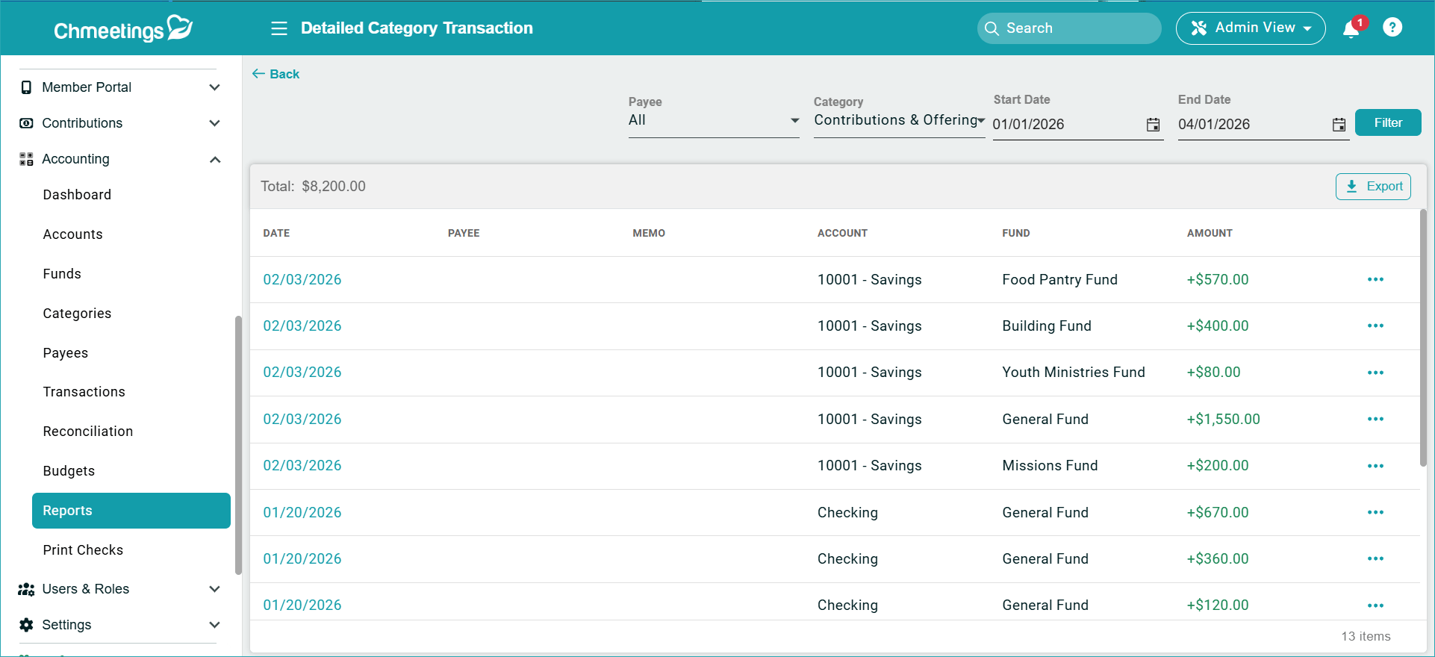Click the +$80.00 amount cell
This screenshot has width=1435, height=657.
tap(1214, 373)
